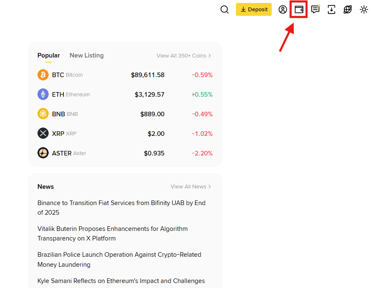Viewport: 372px width, 288px height.
Task: Toggle the sun theme icon
Action: click(x=364, y=10)
